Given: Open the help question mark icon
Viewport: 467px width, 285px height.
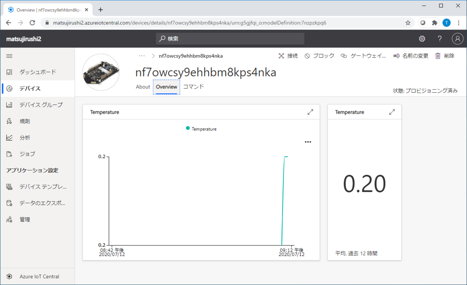Looking at the screenshot, I should [x=440, y=39].
